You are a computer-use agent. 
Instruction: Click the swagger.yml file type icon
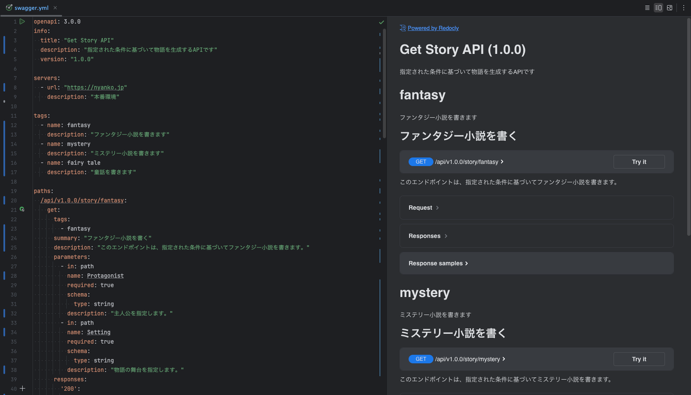(x=9, y=8)
